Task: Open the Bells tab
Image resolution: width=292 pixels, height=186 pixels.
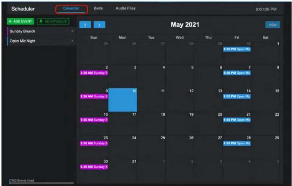Action: tap(98, 8)
